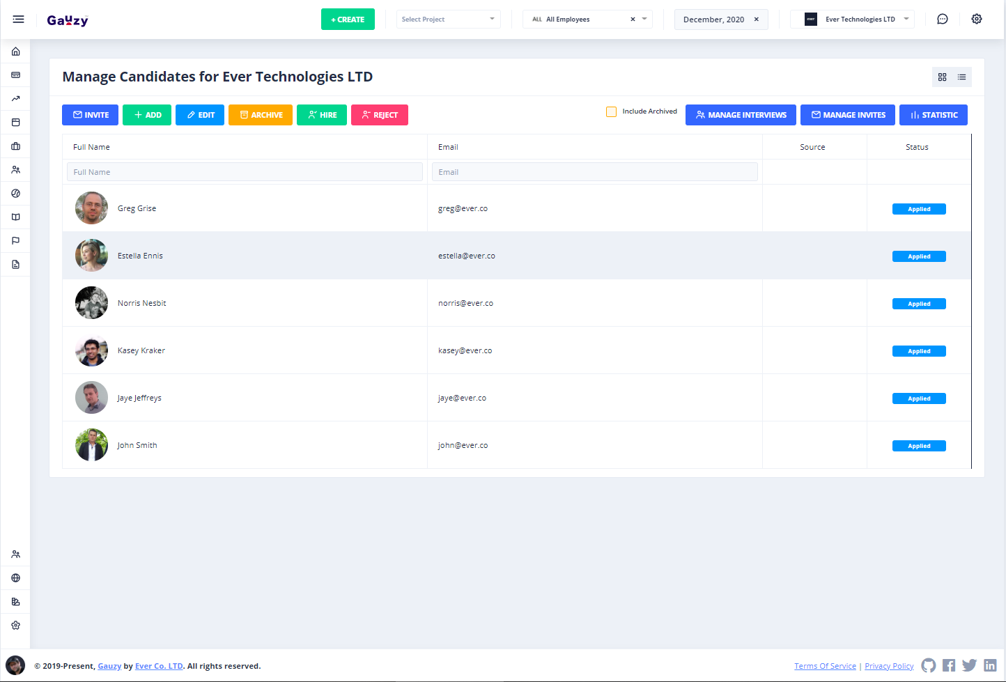Screen dimensions: 1006x682
Task: Focus the Email filter input field
Action: [x=594, y=172]
